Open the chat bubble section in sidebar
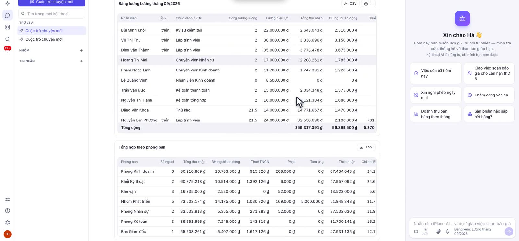Image resolution: width=519 pixels, height=241 pixels. point(7,15)
